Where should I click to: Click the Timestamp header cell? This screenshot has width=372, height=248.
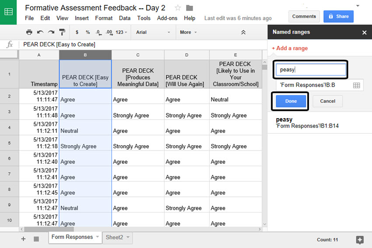click(39, 74)
